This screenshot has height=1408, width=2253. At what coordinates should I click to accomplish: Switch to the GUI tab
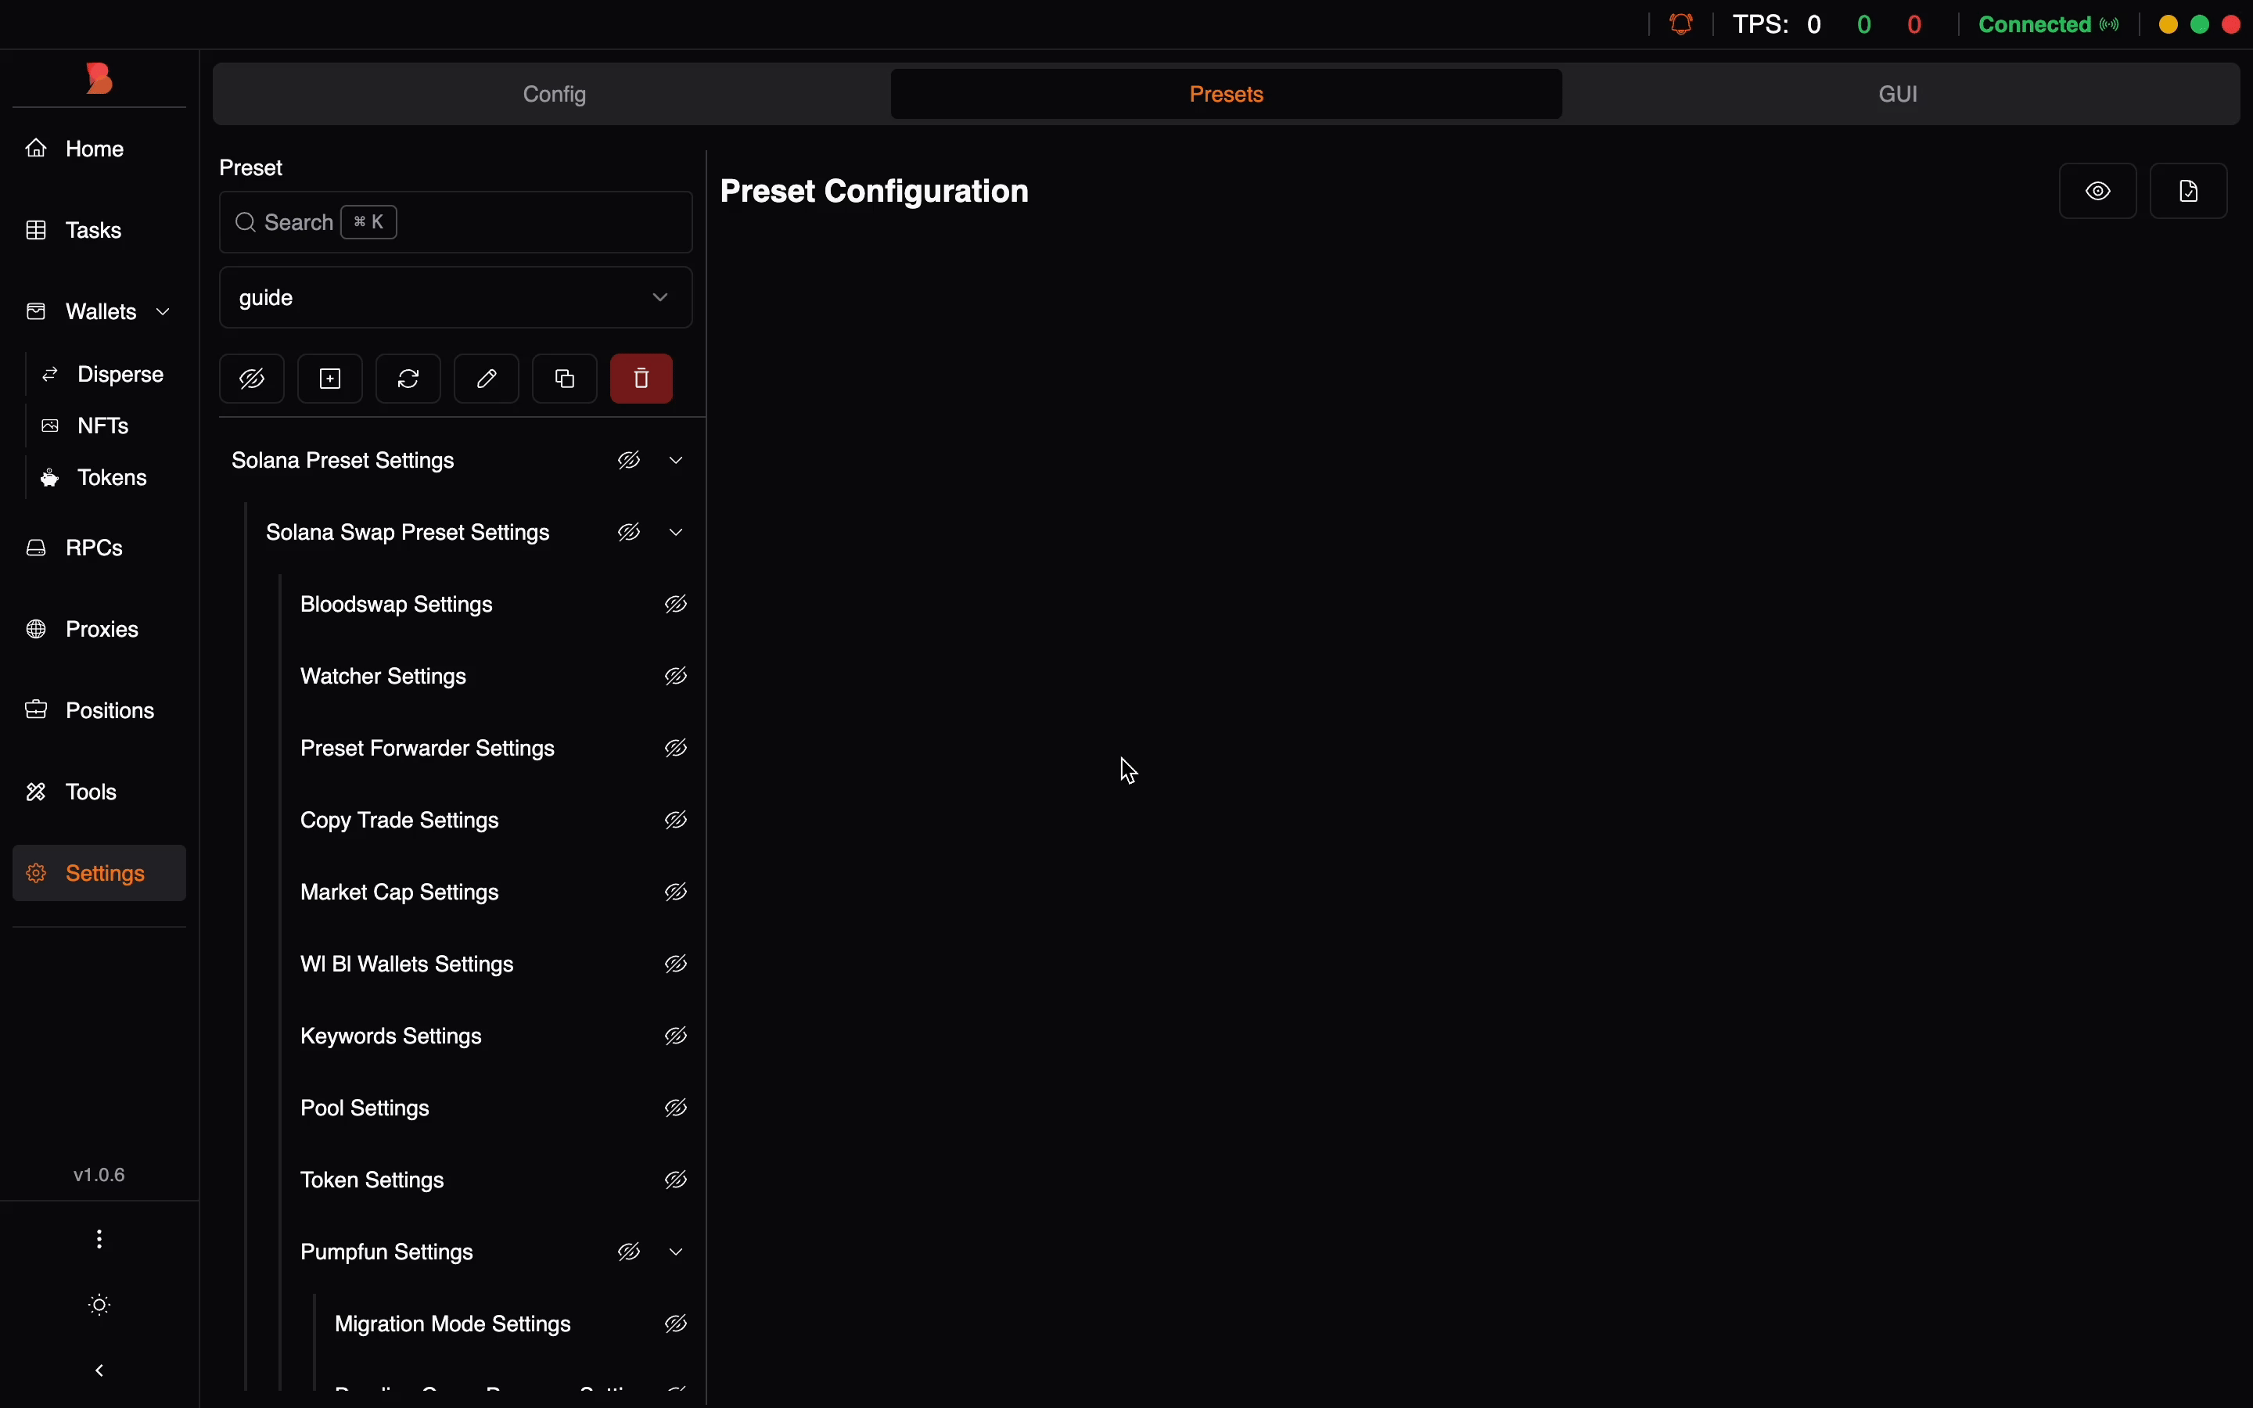1899,94
